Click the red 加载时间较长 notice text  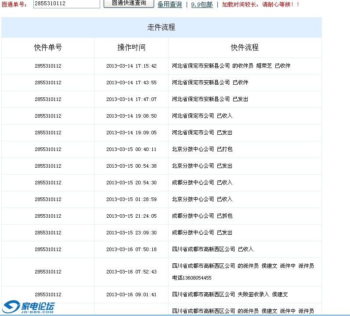pos(260,4)
